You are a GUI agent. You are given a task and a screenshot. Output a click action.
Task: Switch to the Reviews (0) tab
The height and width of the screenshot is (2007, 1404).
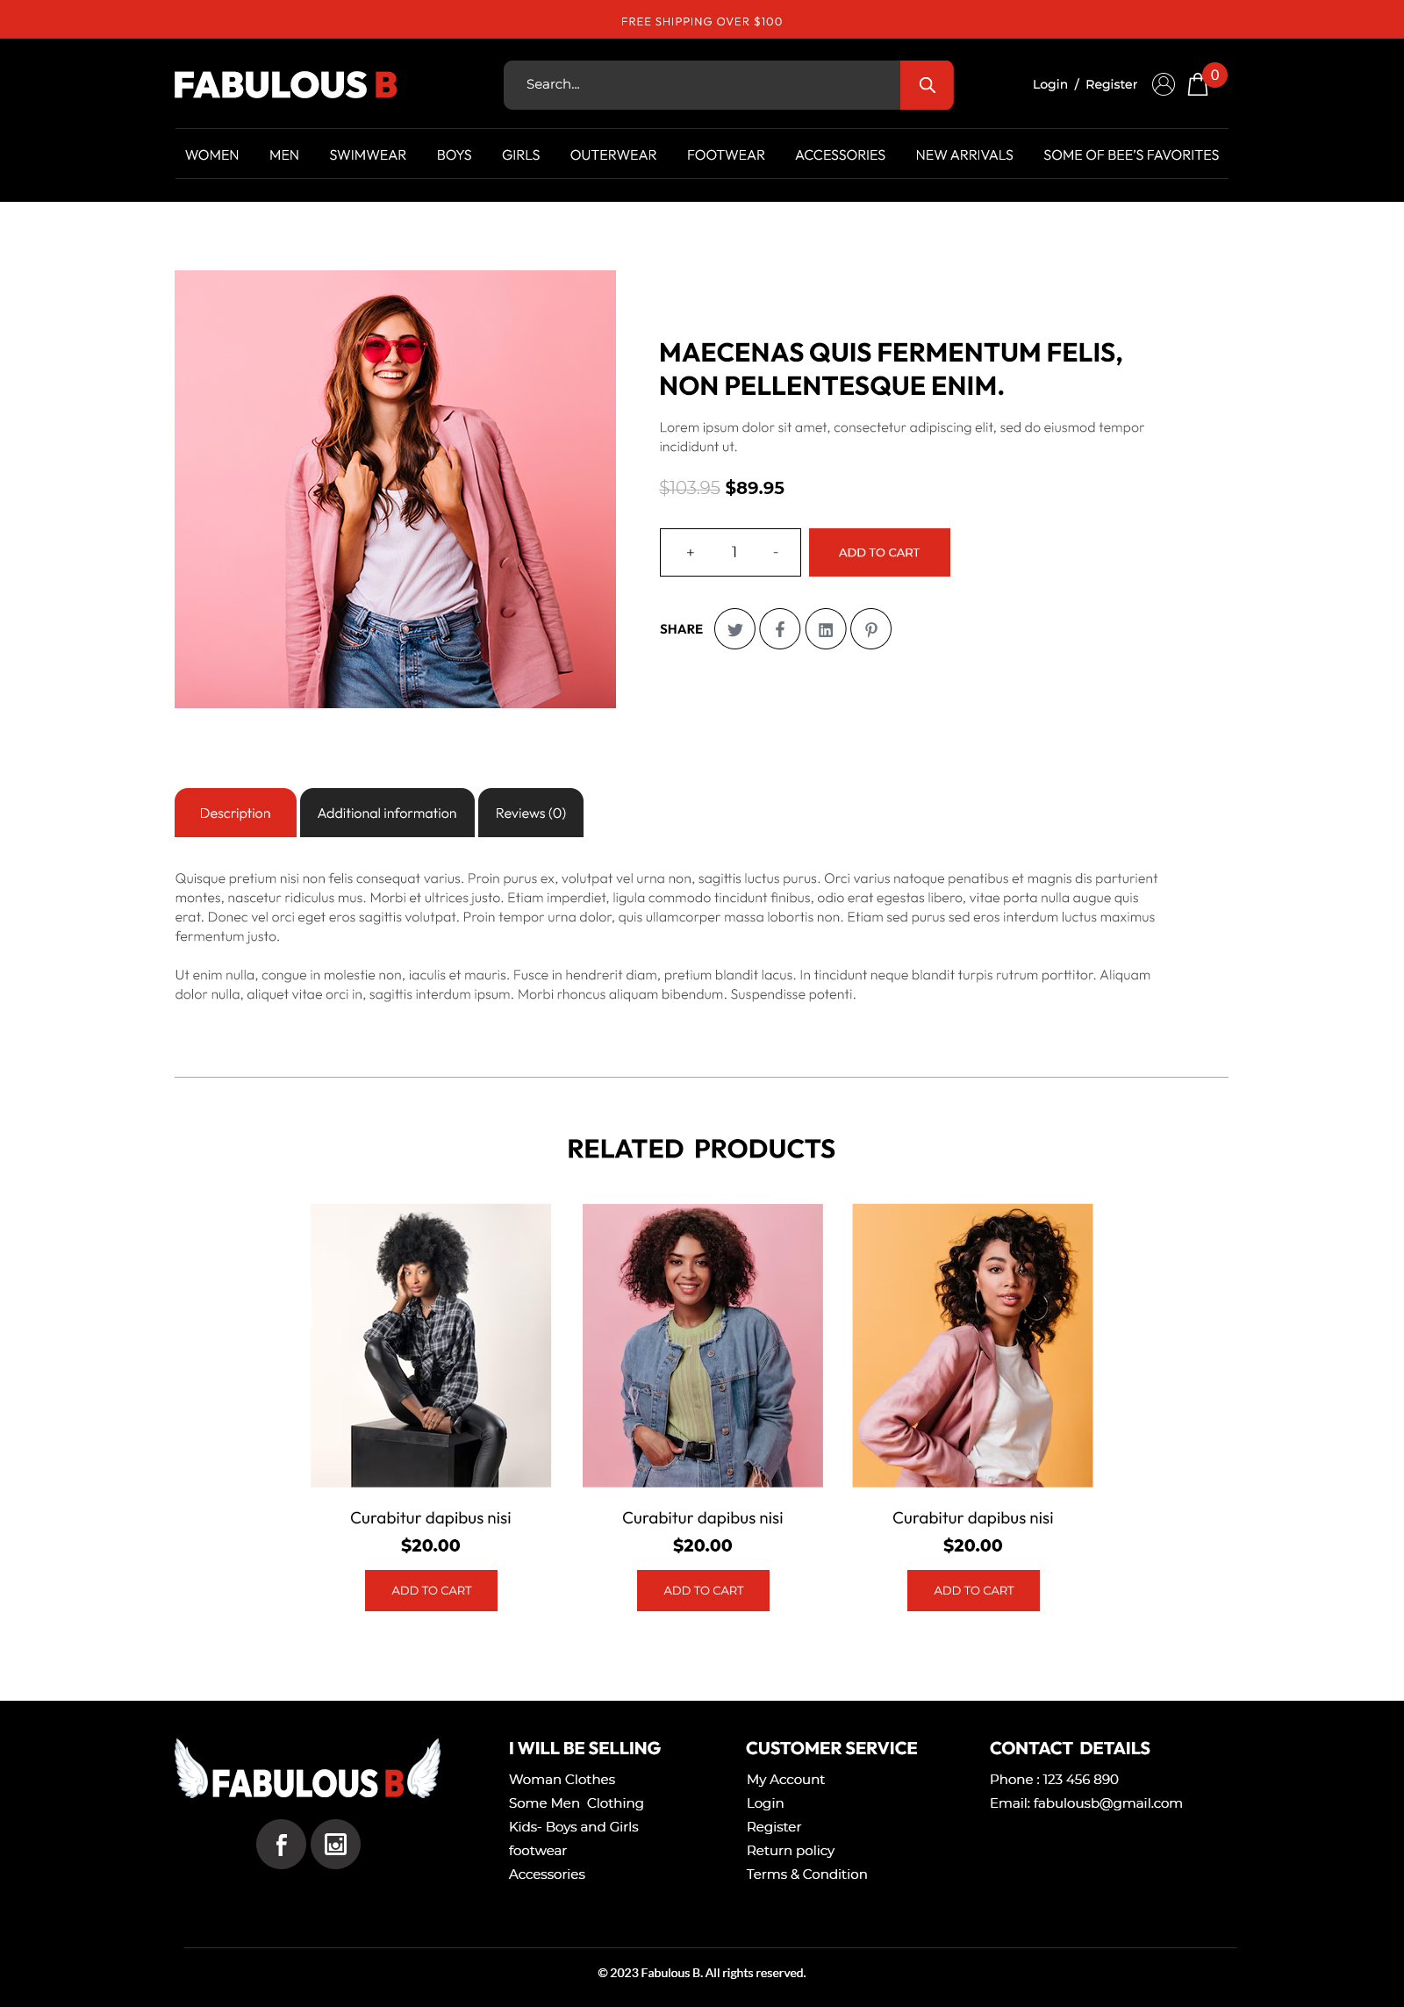(531, 813)
